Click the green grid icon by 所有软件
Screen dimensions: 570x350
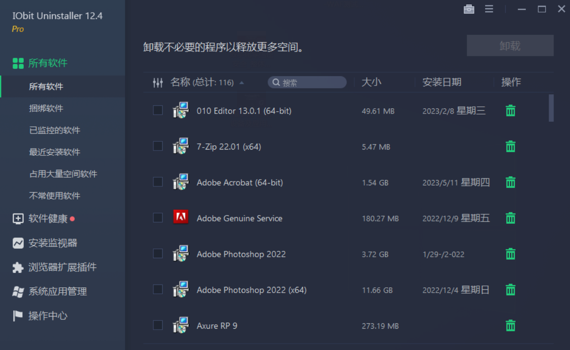pyautogui.click(x=18, y=63)
